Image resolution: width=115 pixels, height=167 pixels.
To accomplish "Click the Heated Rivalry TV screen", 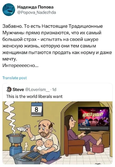I will [x=93, y=118].
